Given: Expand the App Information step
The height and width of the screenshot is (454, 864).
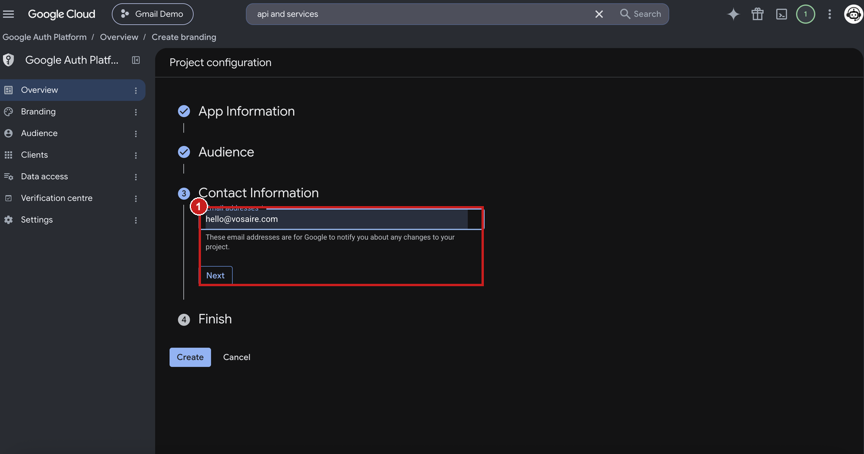Looking at the screenshot, I should (x=246, y=111).
